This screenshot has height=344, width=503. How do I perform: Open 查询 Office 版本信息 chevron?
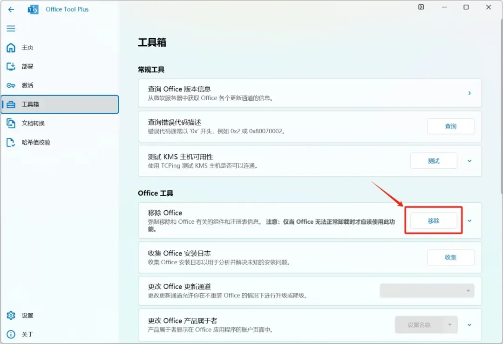[469, 93]
